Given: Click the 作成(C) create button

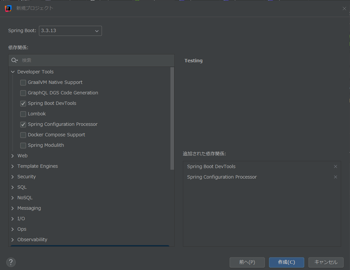Looking at the screenshot, I should click(286, 262).
